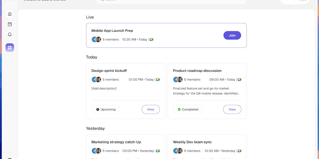Open the Marketing strategy catch-Up title
Screen dimensions: 319x159
point(116,142)
